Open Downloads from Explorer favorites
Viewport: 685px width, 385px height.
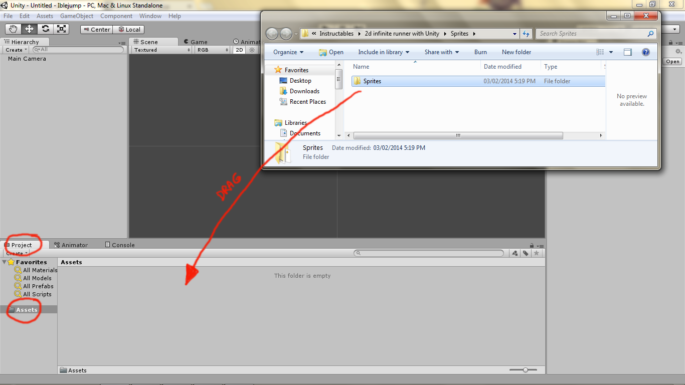(304, 91)
